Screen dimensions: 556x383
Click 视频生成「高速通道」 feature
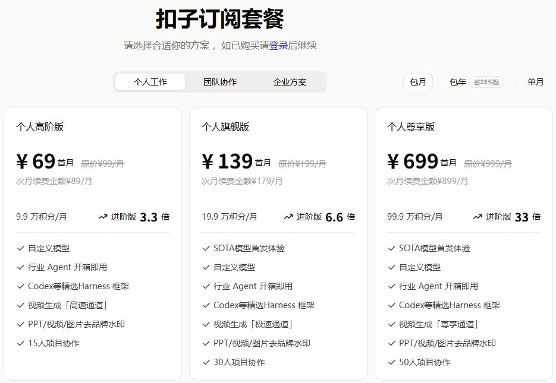coord(67,305)
